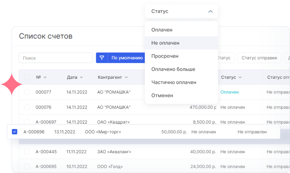The width and height of the screenshot is (290, 173).
Task: Choose Оплачен from status list
Action: [x=162, y=30]
